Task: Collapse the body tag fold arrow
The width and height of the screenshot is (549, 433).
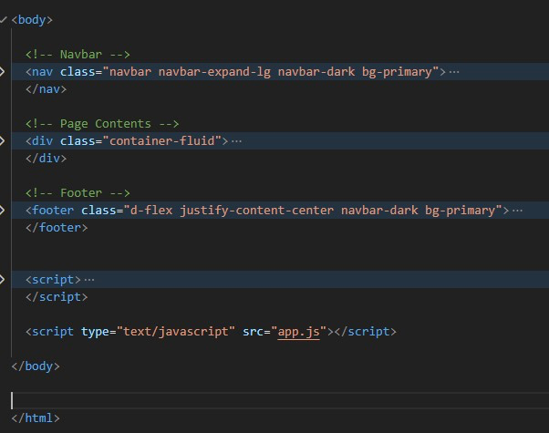Action: pyautogui.click(x=3, y=20)
